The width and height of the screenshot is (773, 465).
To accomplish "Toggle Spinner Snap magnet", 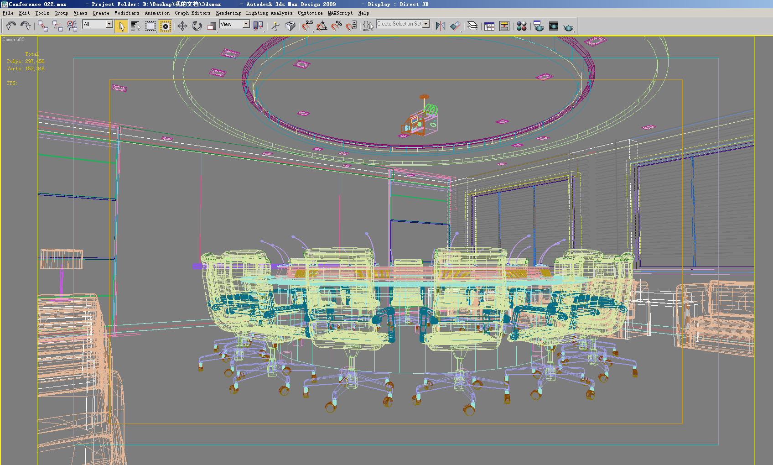I will click(351, 26).
